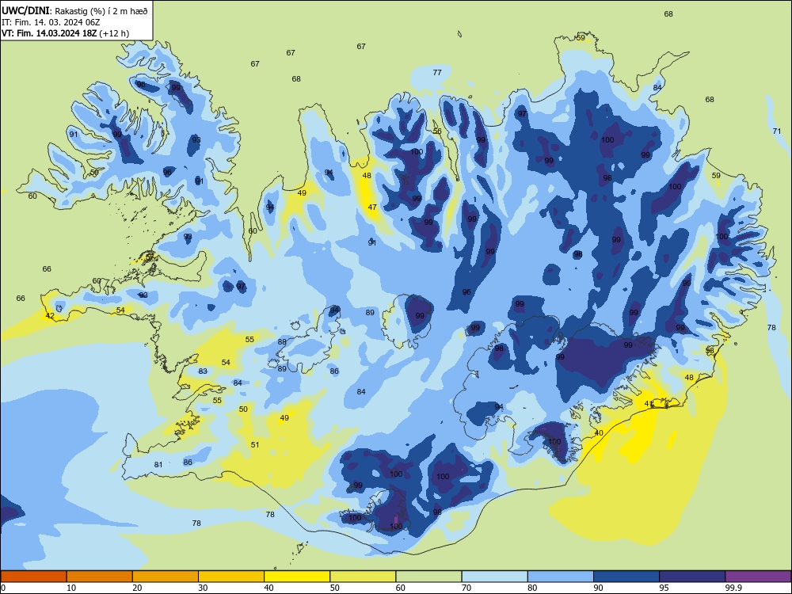This screenshot has width=792, height=594.
Task: Click the humidity value '71' at the east edge
Action: (777, 131)
